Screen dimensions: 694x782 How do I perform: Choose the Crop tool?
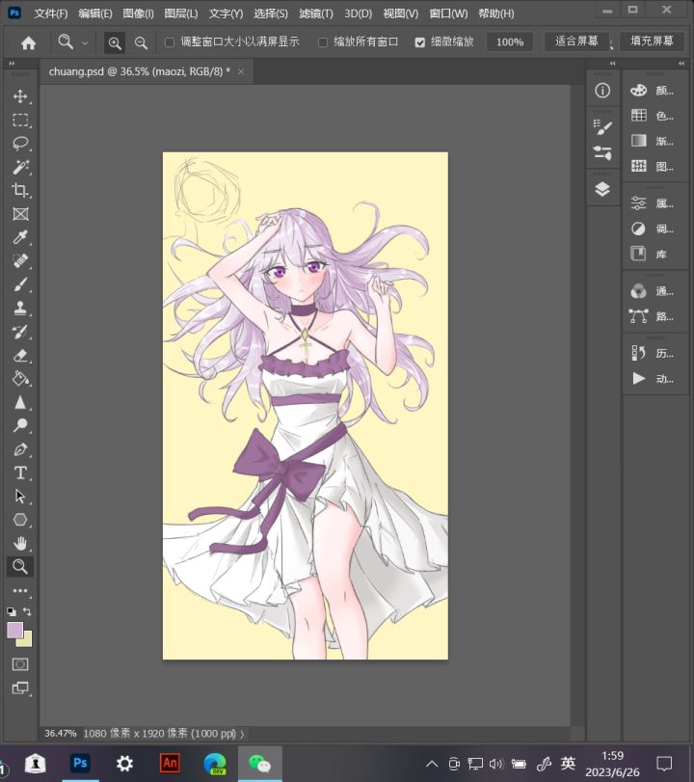click(20, 190)
